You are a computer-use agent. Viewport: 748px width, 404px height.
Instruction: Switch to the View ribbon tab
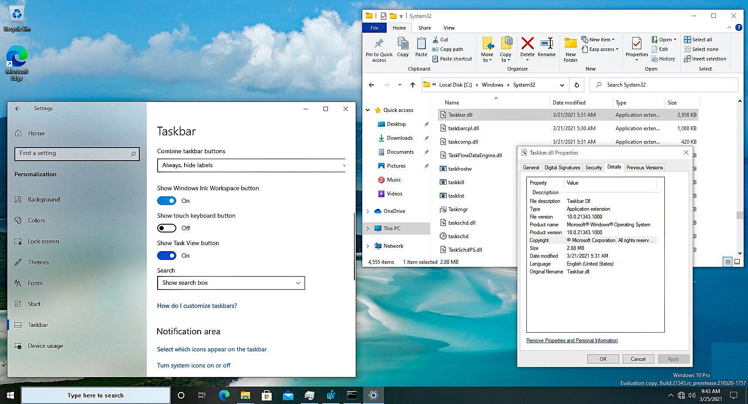point(449,28)
